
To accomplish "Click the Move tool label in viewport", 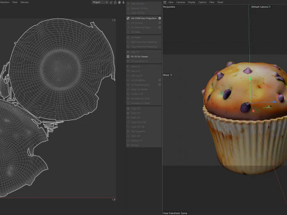I will coord(166,75).
